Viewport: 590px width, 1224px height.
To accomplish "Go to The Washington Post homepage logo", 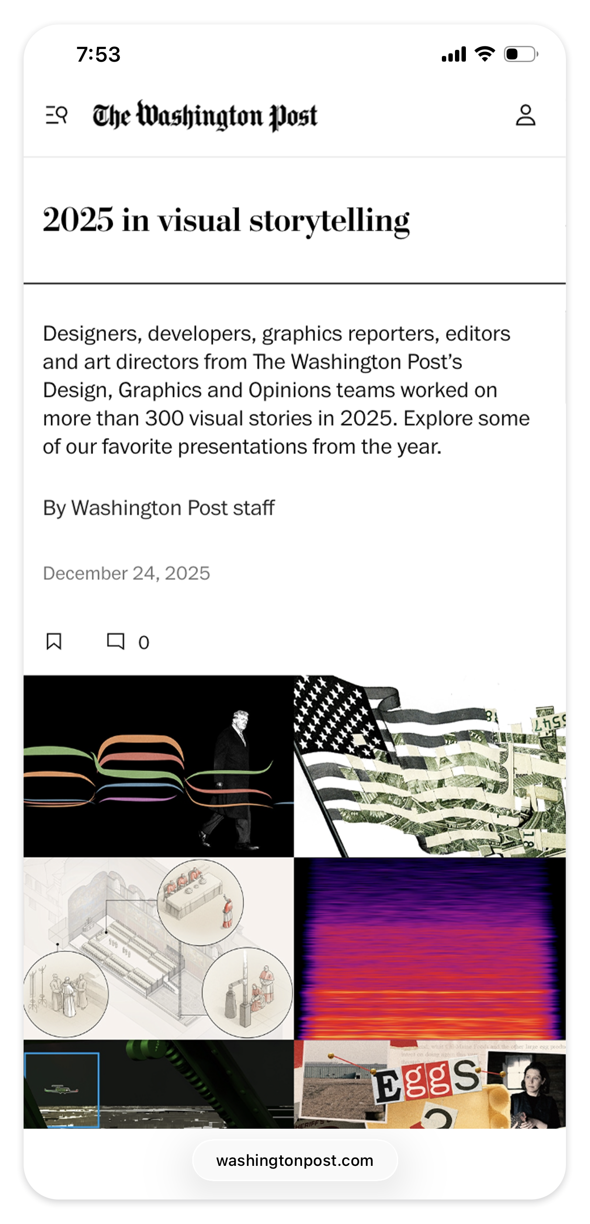I will (205, 115).
